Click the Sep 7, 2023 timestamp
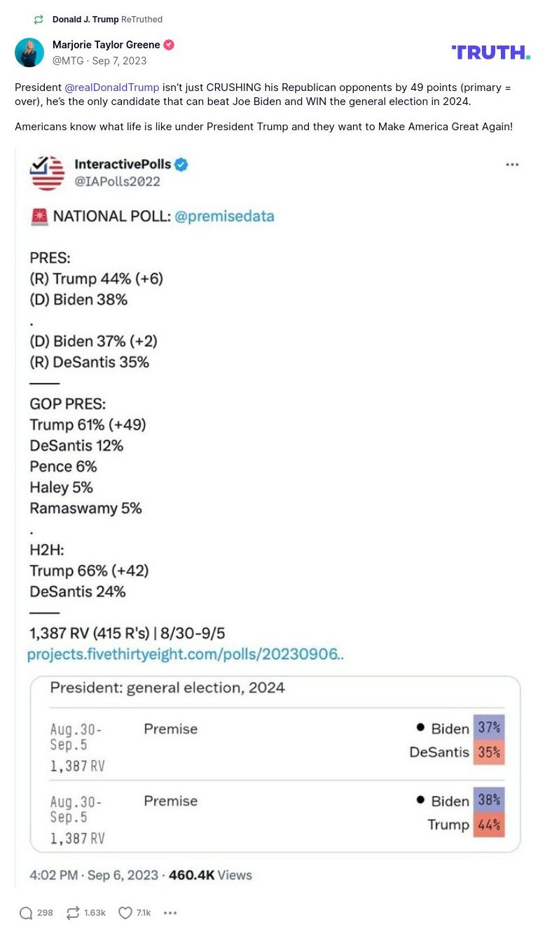 (119, 61)
